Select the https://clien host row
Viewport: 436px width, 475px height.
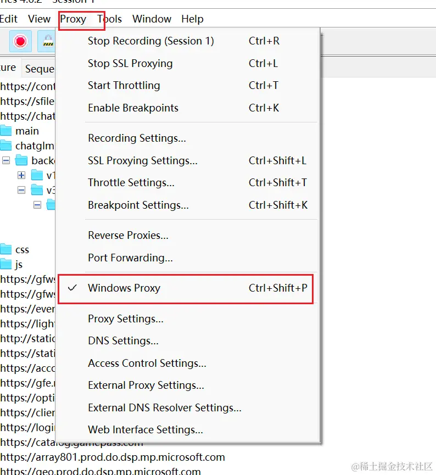(x=27, y=413)
